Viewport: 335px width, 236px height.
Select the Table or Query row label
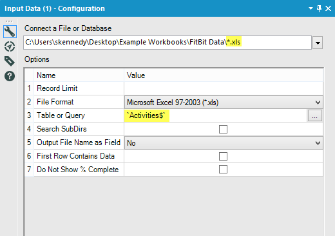(61, 115)
